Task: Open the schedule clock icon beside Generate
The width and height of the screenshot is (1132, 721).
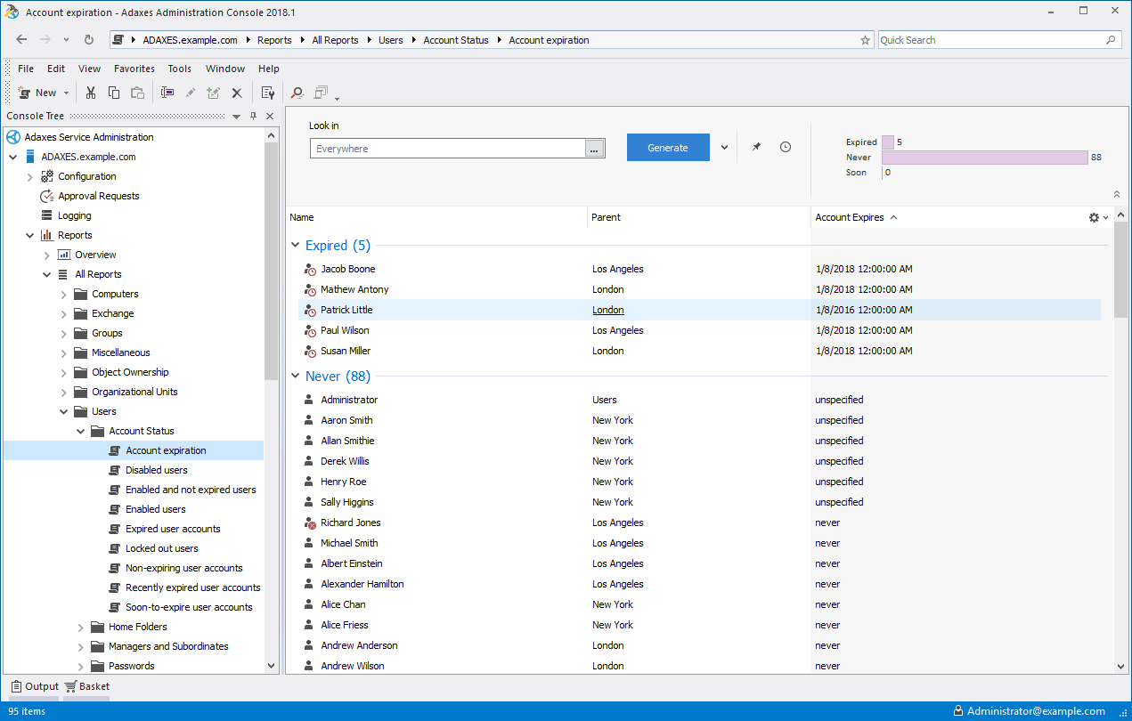Action: click(x=786, y=148)
